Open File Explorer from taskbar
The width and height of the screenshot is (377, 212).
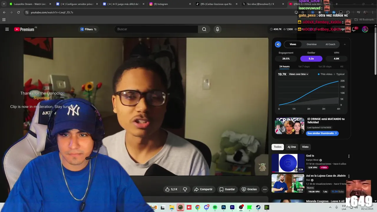tap(172, 207)
